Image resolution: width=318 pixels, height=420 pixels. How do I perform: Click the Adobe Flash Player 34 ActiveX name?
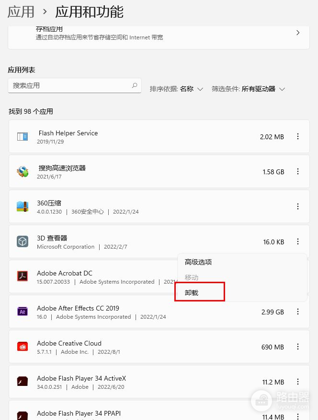[x=81, y=379]
